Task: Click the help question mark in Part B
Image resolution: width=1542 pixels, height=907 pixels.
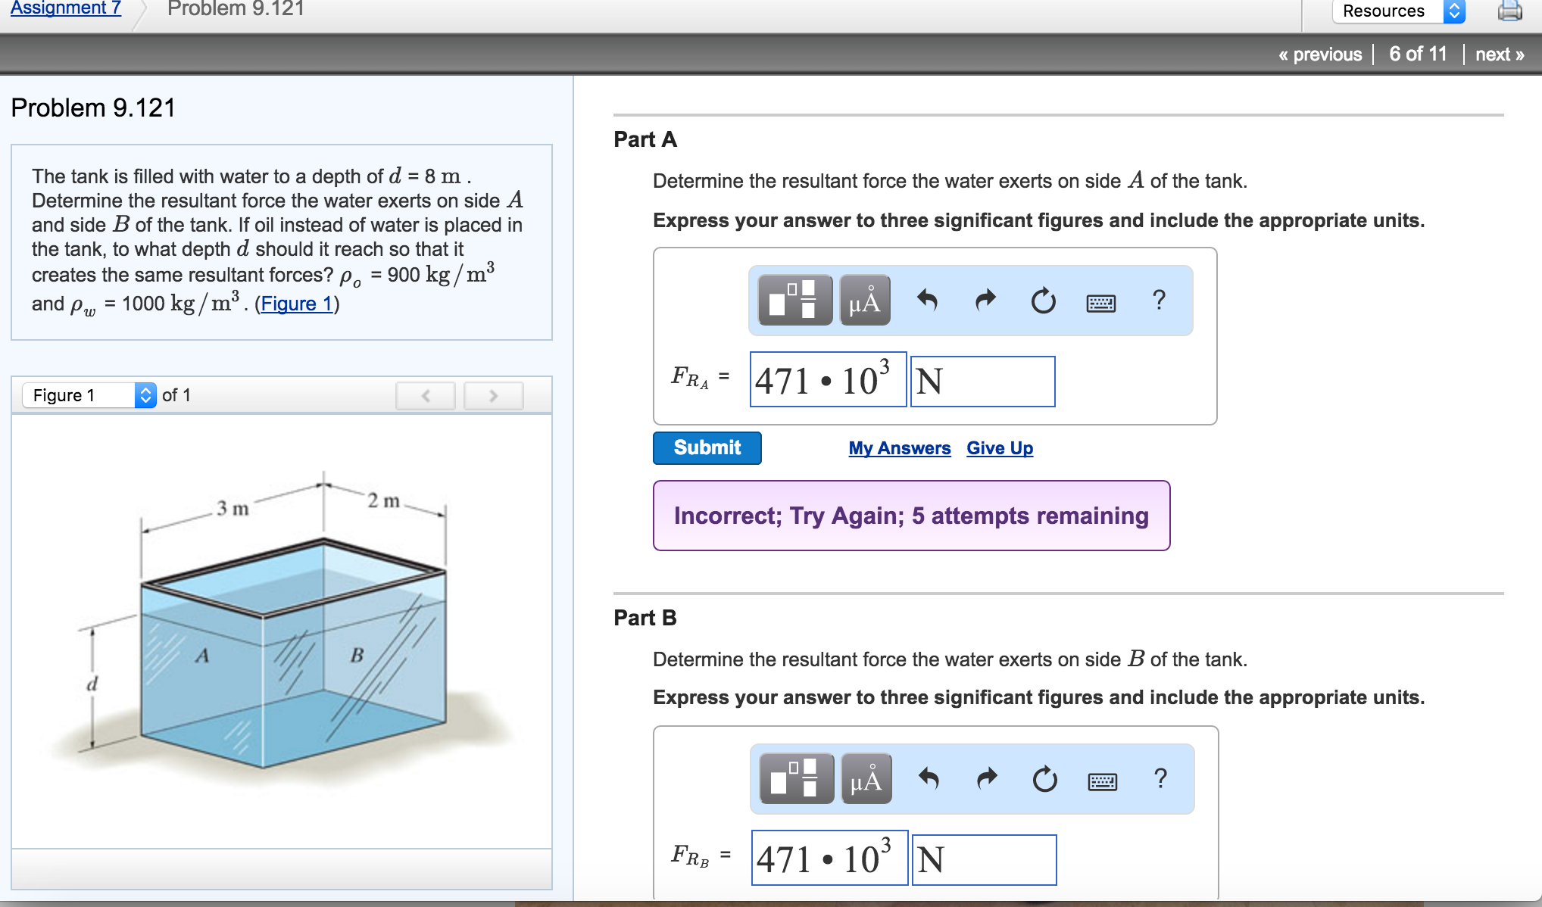Action: click(x=1160, y=778)
